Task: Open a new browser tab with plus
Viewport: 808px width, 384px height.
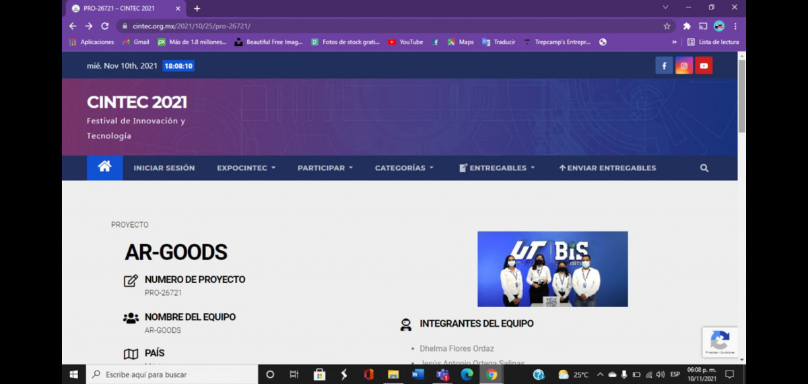Action: 197,8
